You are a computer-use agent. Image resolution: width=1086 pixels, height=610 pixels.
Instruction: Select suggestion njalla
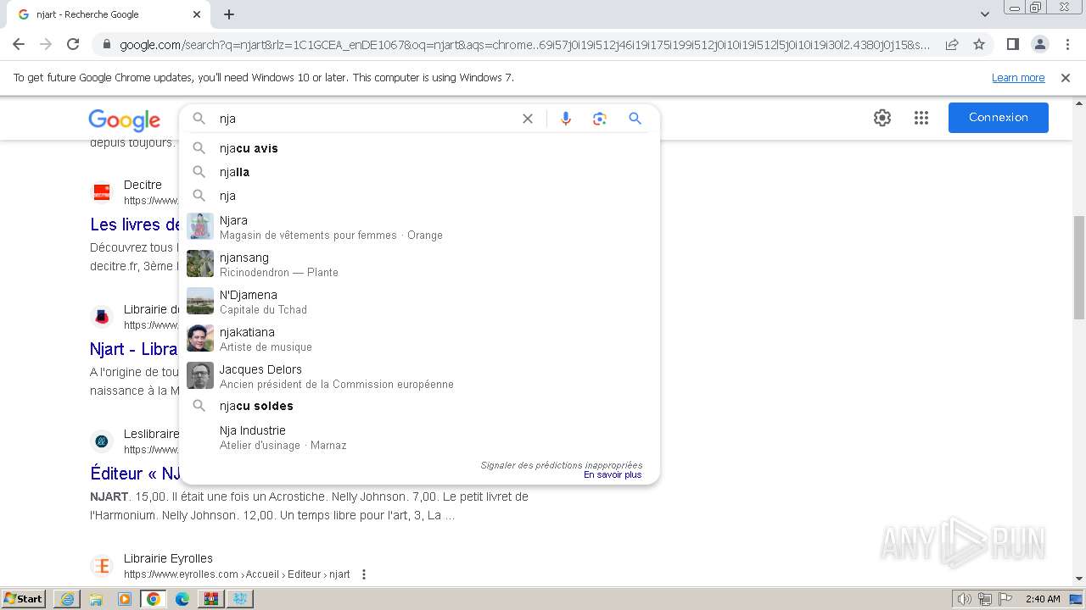coord(419,172)
